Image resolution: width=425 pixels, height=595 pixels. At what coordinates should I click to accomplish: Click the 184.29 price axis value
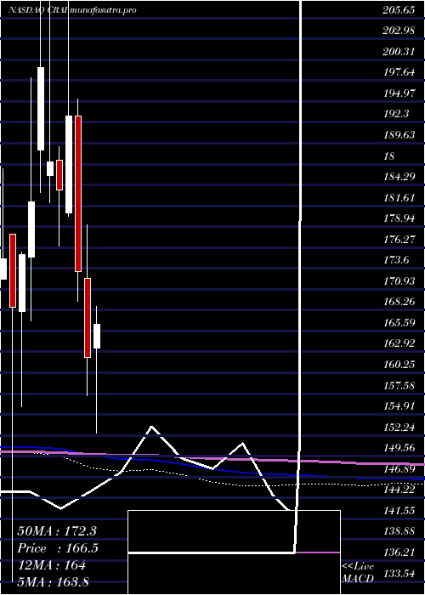coord(398,177)
